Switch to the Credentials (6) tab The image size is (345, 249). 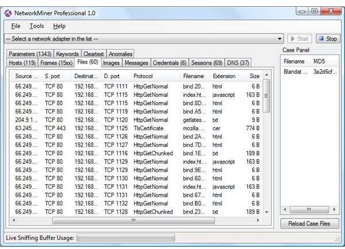(170, 63)
